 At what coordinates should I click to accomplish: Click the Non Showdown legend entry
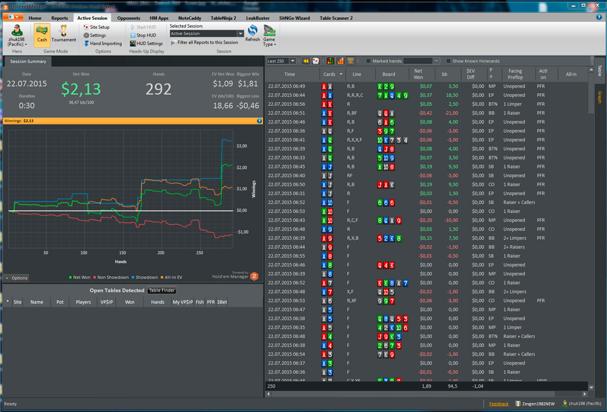(x=111, y=277)
